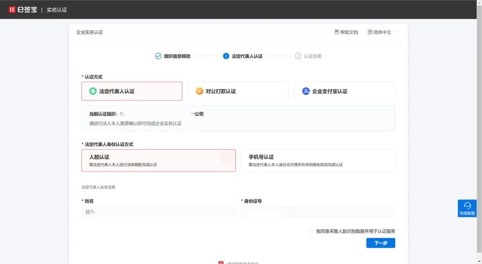Image resolution: width=482 pixels, height=264 pixels.
Task: Click the blue 企业支付宝认证 Alipay icon
Action: (x=306, y=91)
